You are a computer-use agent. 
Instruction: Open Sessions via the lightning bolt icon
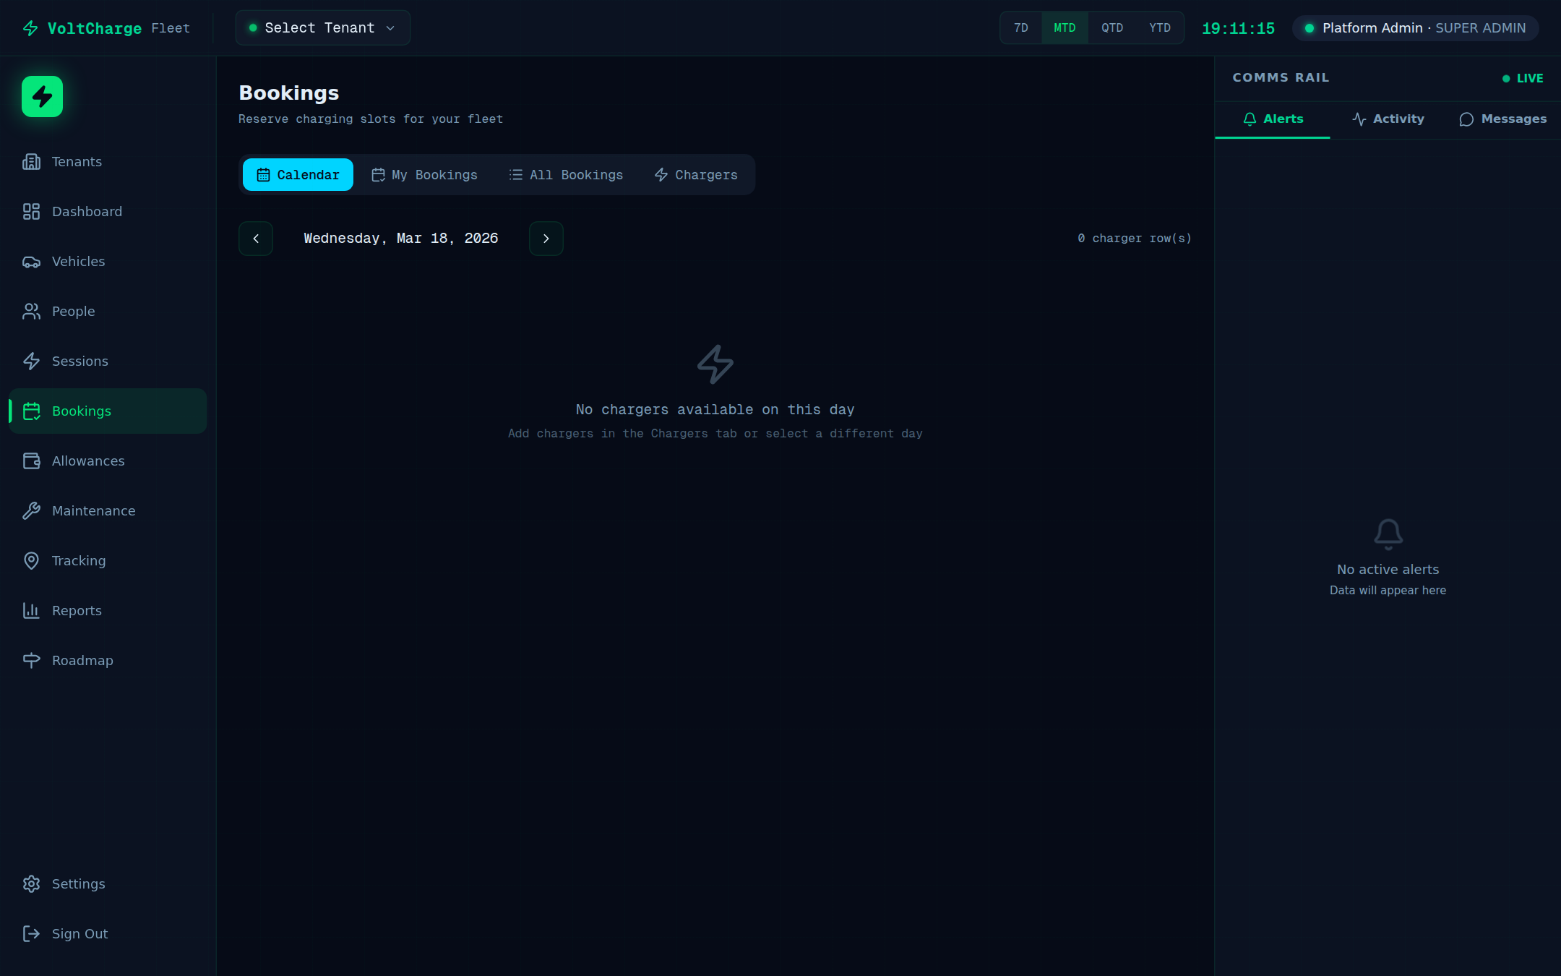31,361
